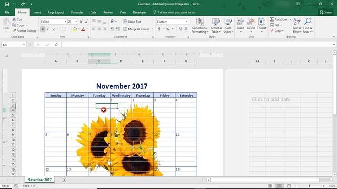Open the File tab
Viewport: 337px width, 189px height.
(7, 12)
